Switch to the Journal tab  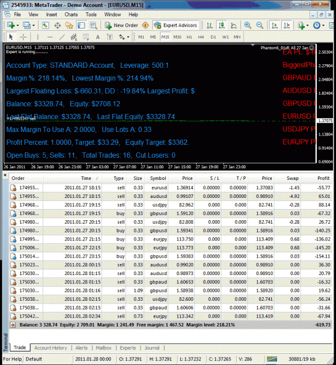(152, 348)
